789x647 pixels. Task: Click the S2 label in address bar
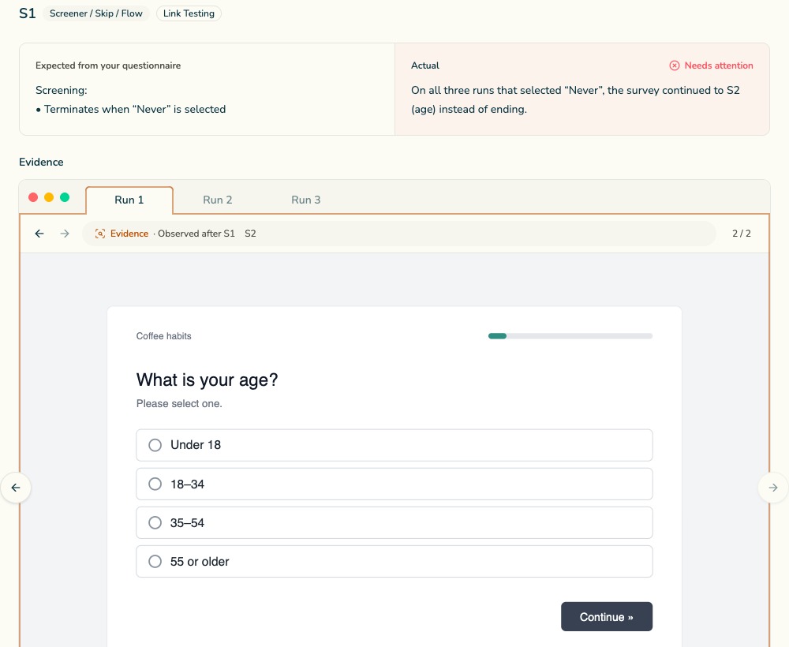(250, 234)
